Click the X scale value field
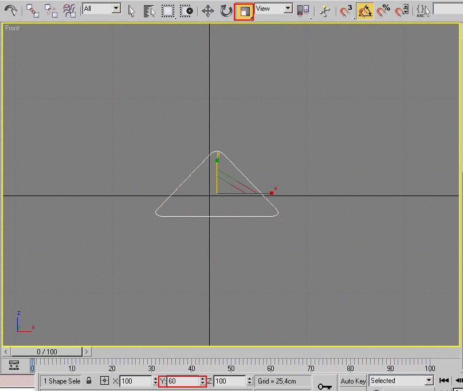 (136, 381)
